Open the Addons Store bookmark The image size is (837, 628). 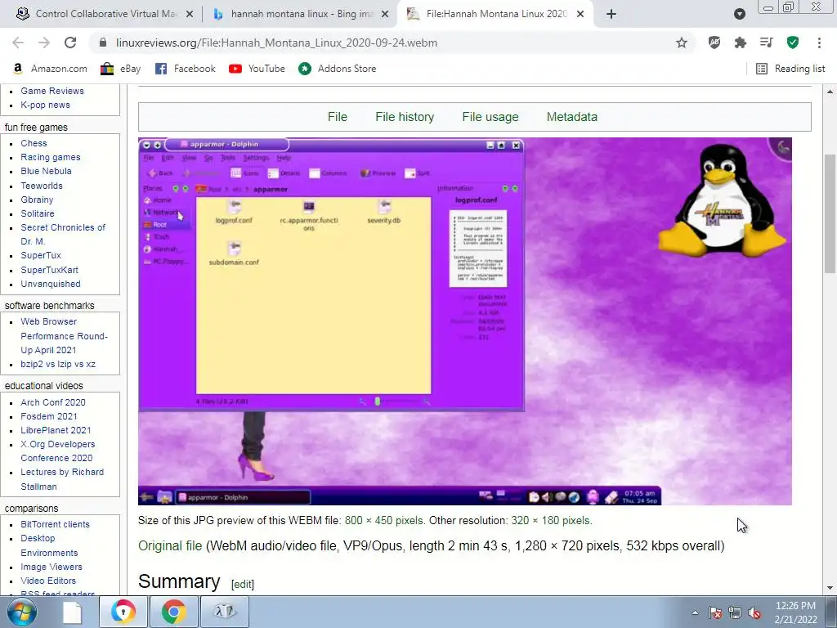pyautogui.click(x=338, y=69)
